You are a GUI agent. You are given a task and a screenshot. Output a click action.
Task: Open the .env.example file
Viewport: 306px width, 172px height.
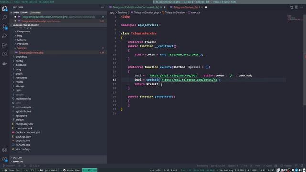[x=23, y=107]
